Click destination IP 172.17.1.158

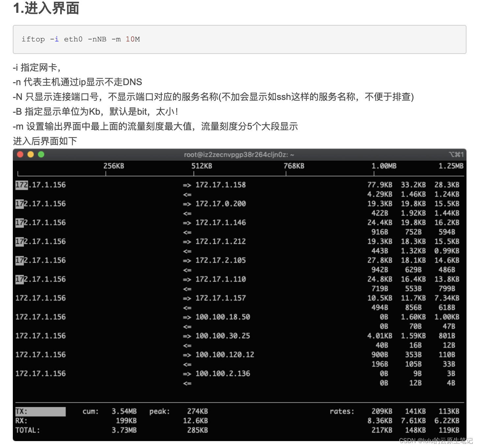click(x=221, y=185)
